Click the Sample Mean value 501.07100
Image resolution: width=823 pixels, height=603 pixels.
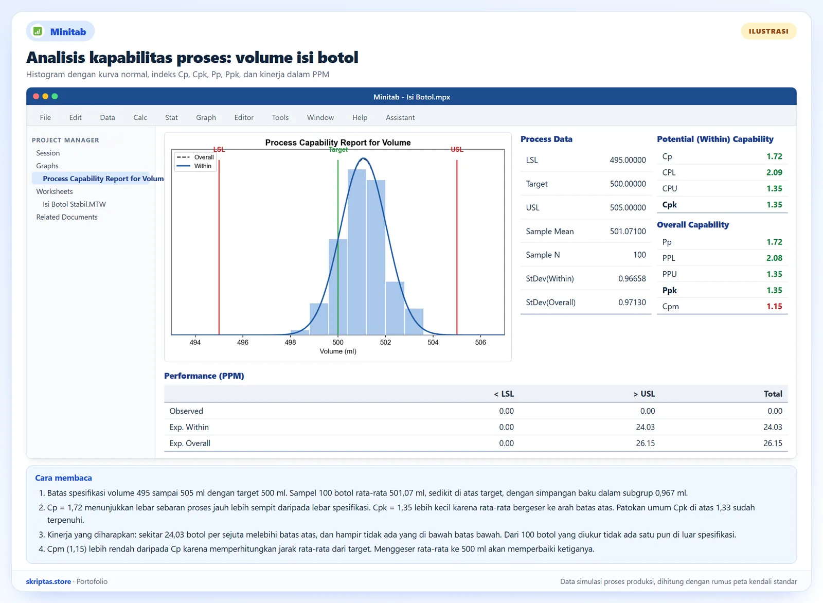[x=628, y=232]
